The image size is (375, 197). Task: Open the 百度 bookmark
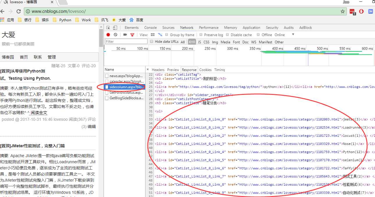point(136,20)
